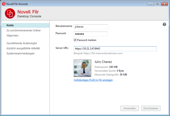Open Zu synchronisierende Ordner section

click(24, 30)
